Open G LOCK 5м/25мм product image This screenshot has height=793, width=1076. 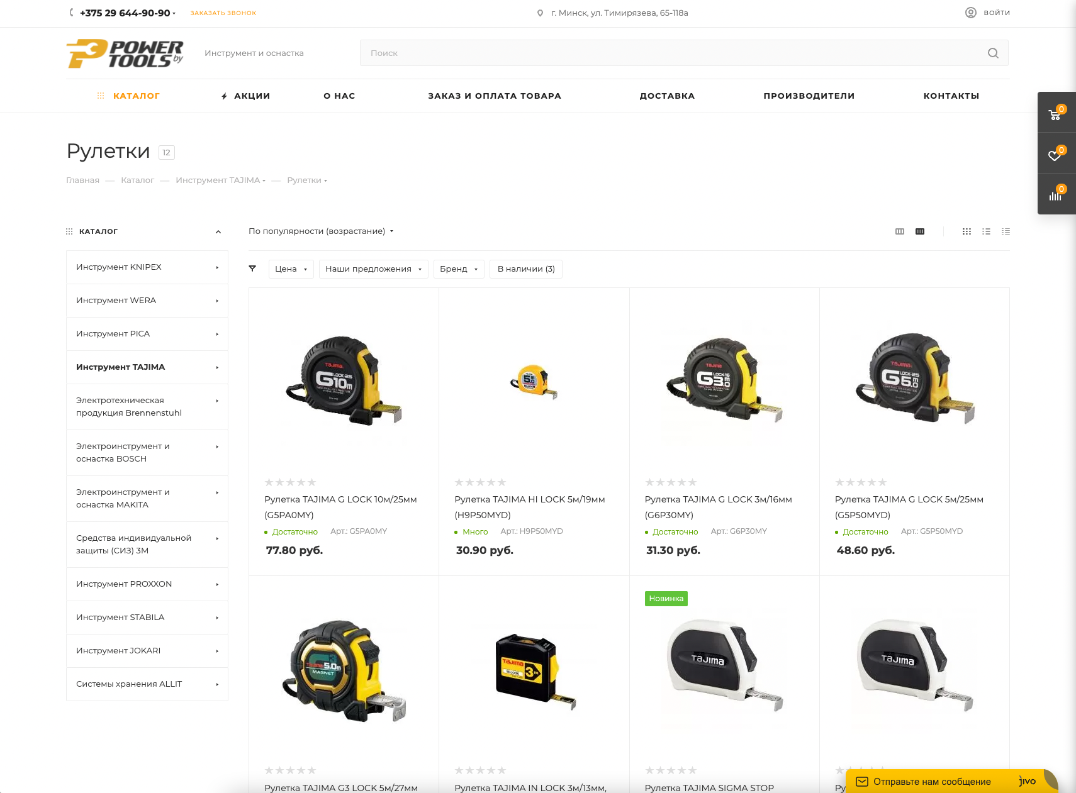pyautogui.click(x=914, y=379)
